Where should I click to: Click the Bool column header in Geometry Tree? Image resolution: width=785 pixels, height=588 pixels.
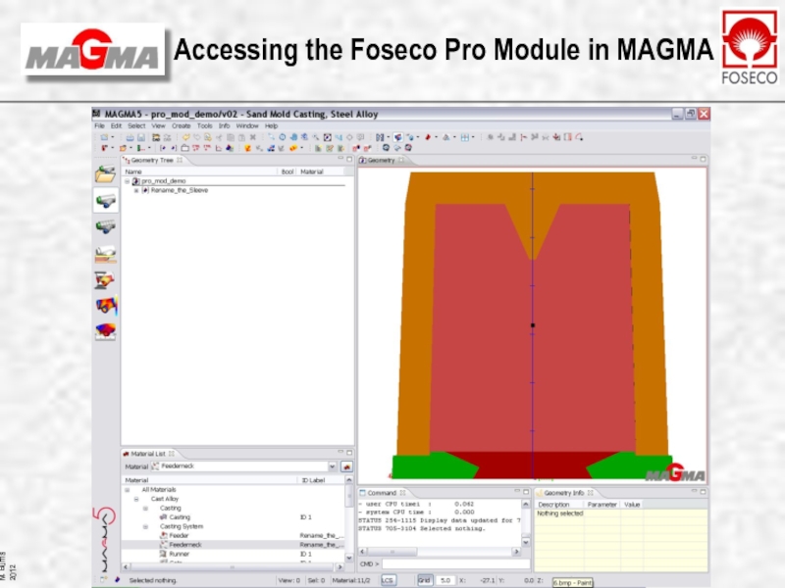click(x=288, y=172)
